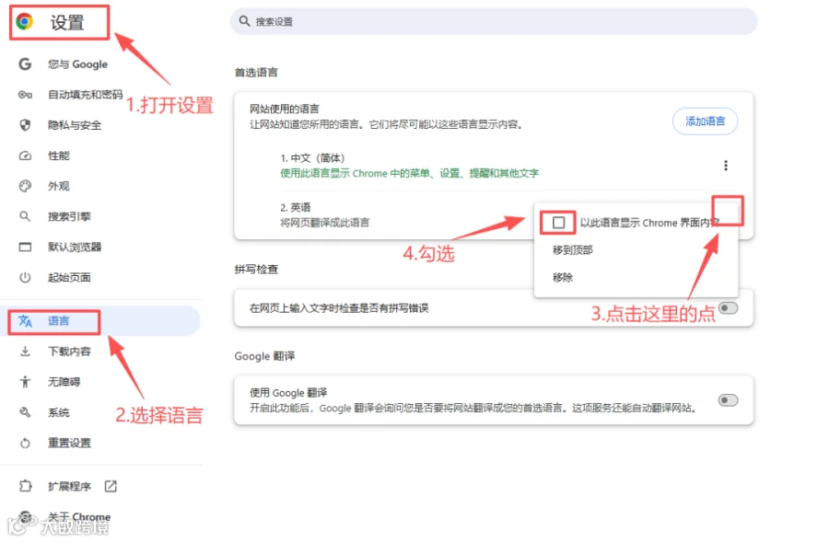Select 移到顶部 in the context menu
Screen dimensions: 829x542
point(573,250)
